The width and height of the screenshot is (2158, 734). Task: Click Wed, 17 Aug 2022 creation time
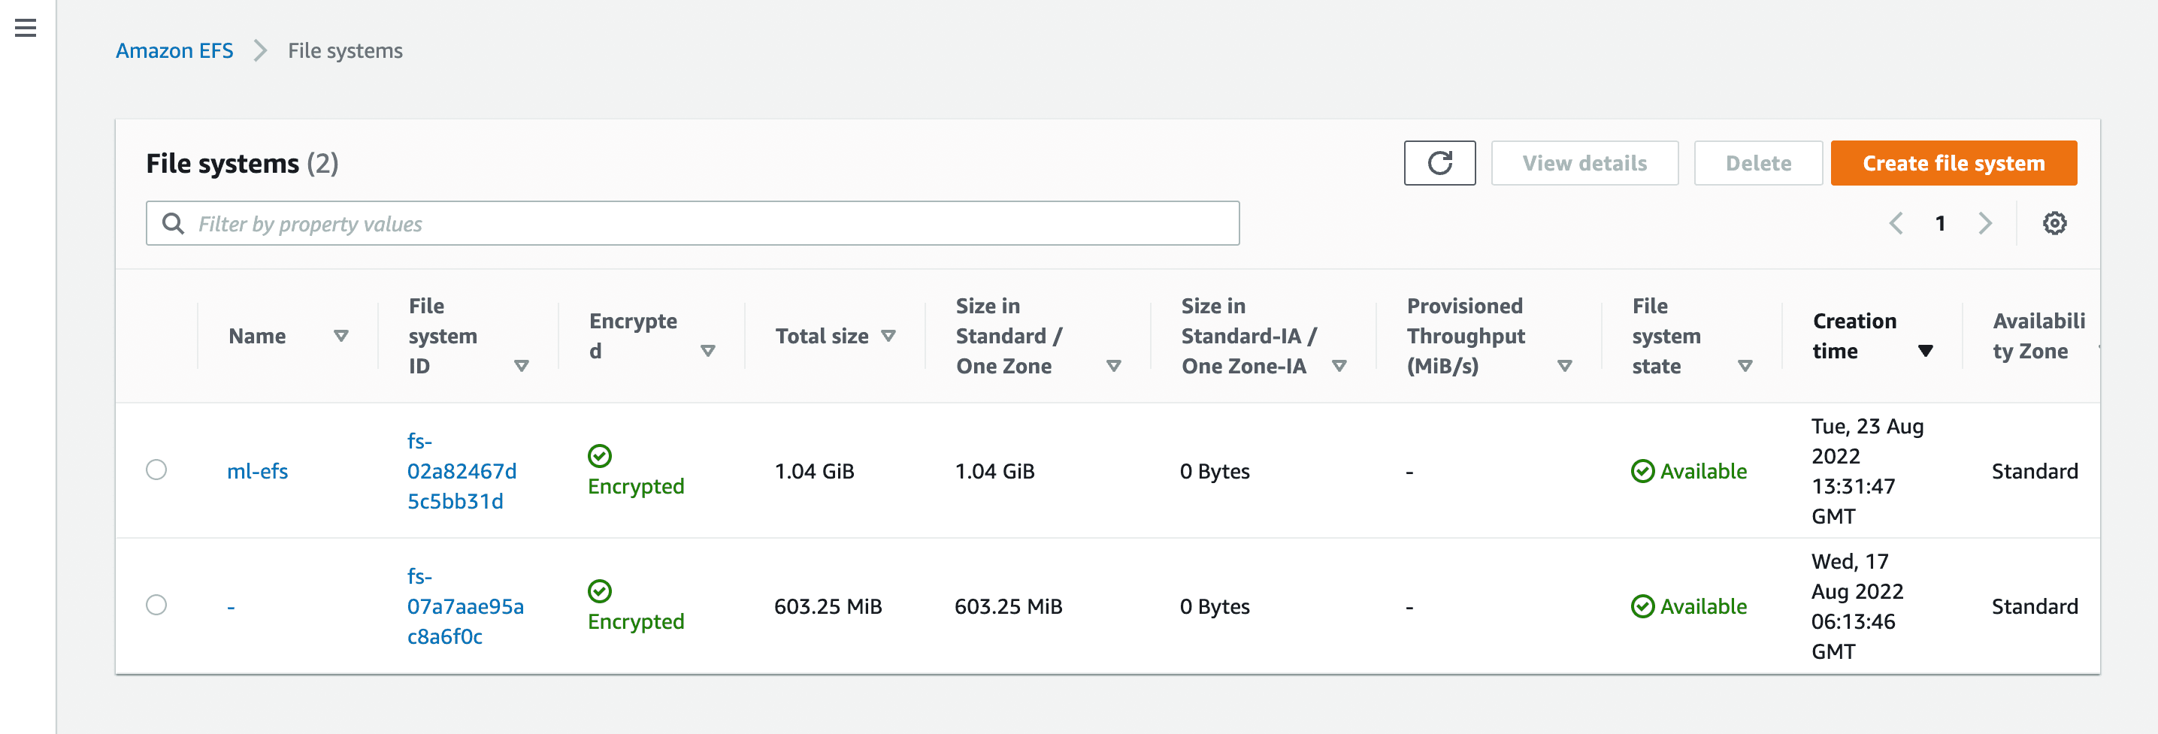pos(1857,606)
